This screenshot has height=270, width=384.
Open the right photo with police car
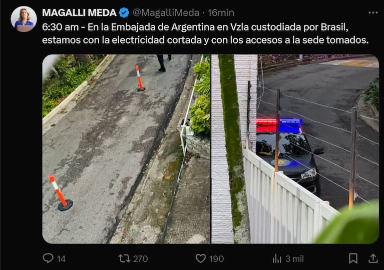pyautogui.click(x=295, y=149)
